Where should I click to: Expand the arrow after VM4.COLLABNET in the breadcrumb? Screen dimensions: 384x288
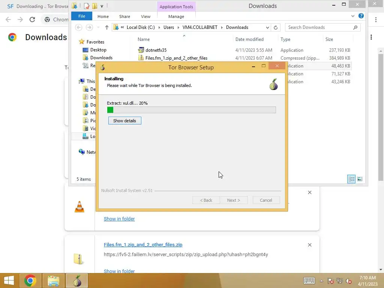pos(222,27)
